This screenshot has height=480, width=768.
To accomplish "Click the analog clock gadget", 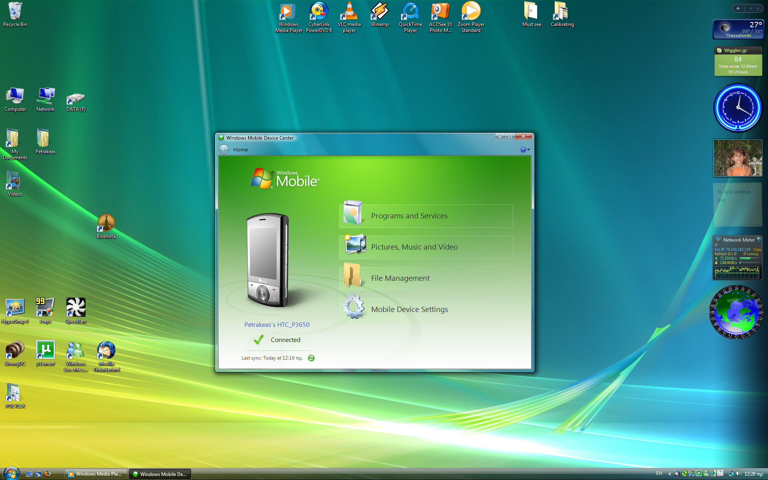I will (x=738, y=108).
